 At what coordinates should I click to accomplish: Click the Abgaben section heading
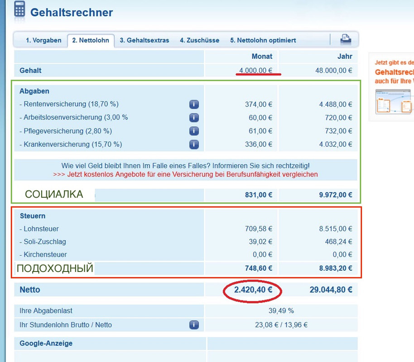tap(34, 91)
